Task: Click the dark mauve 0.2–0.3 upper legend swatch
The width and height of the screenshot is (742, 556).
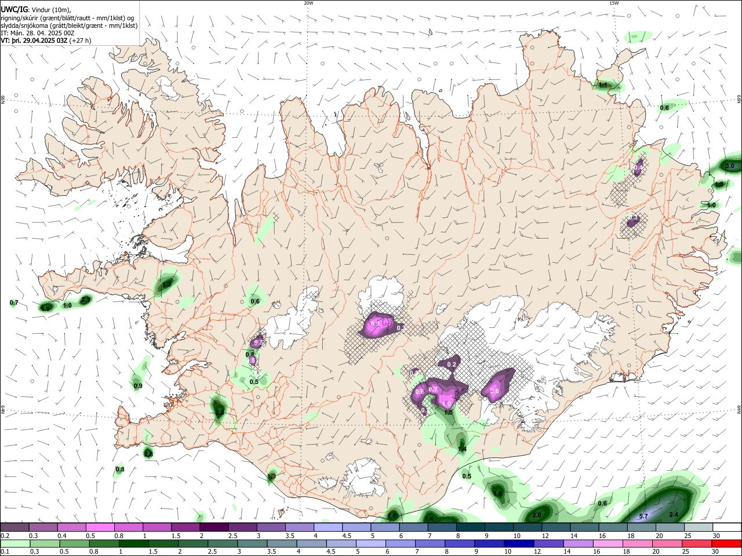Action: click(14, 528)
